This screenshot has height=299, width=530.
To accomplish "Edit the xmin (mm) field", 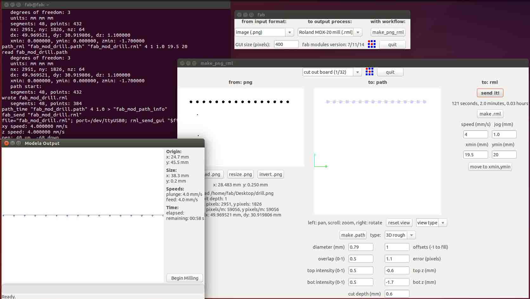I will coord(475,155).
